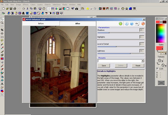168x115 pixels.
Task: Click the Lightness value field
Action: pos(142,51)
